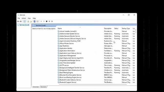
Task: Select Application Layer Gateway Service
Action: tap(70, 53)
